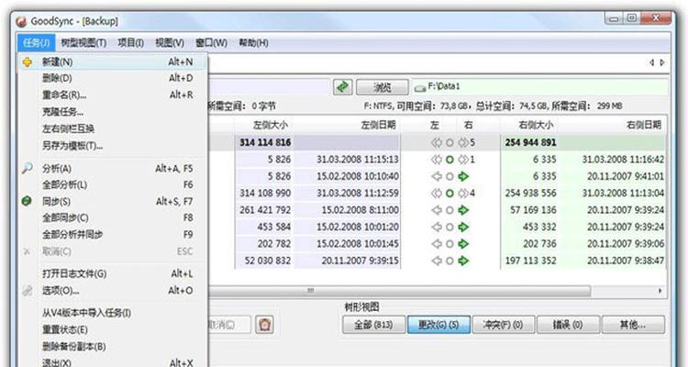Click the 浏览 browse button
The width and height of the screenshot is (688, 367).
click(383, 87)
